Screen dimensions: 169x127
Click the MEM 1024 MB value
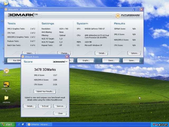[88, 42]
